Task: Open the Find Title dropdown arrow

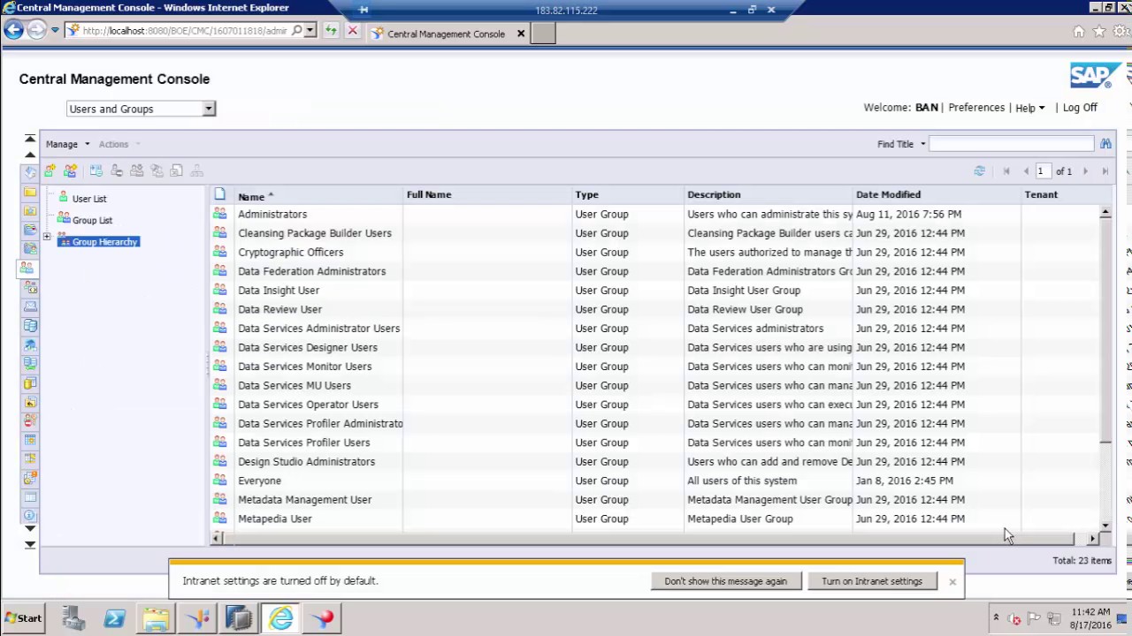Action: [x=922, y=144]
